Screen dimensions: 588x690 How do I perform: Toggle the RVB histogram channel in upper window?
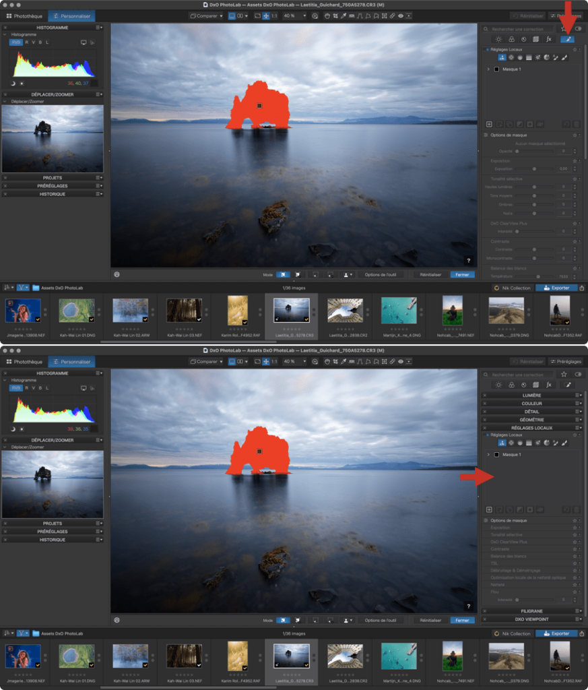pyautogui.click(x=15, y=42)
